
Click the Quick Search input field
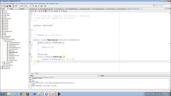pos(163,5)
